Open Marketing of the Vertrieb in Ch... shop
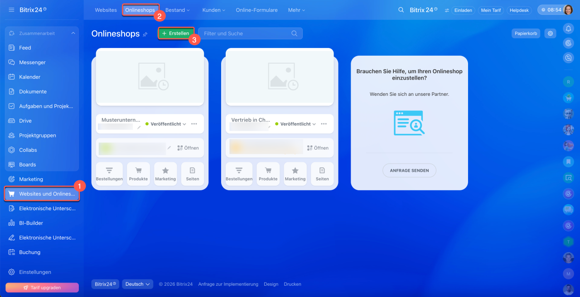This screenshot has height=297, width=580. [295, 174]
